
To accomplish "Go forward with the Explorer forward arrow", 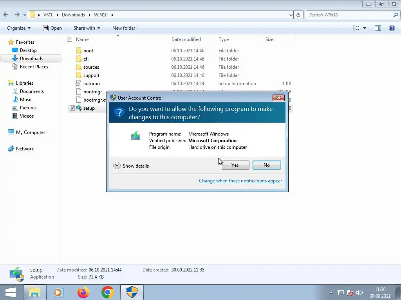I will click(17, 14).
